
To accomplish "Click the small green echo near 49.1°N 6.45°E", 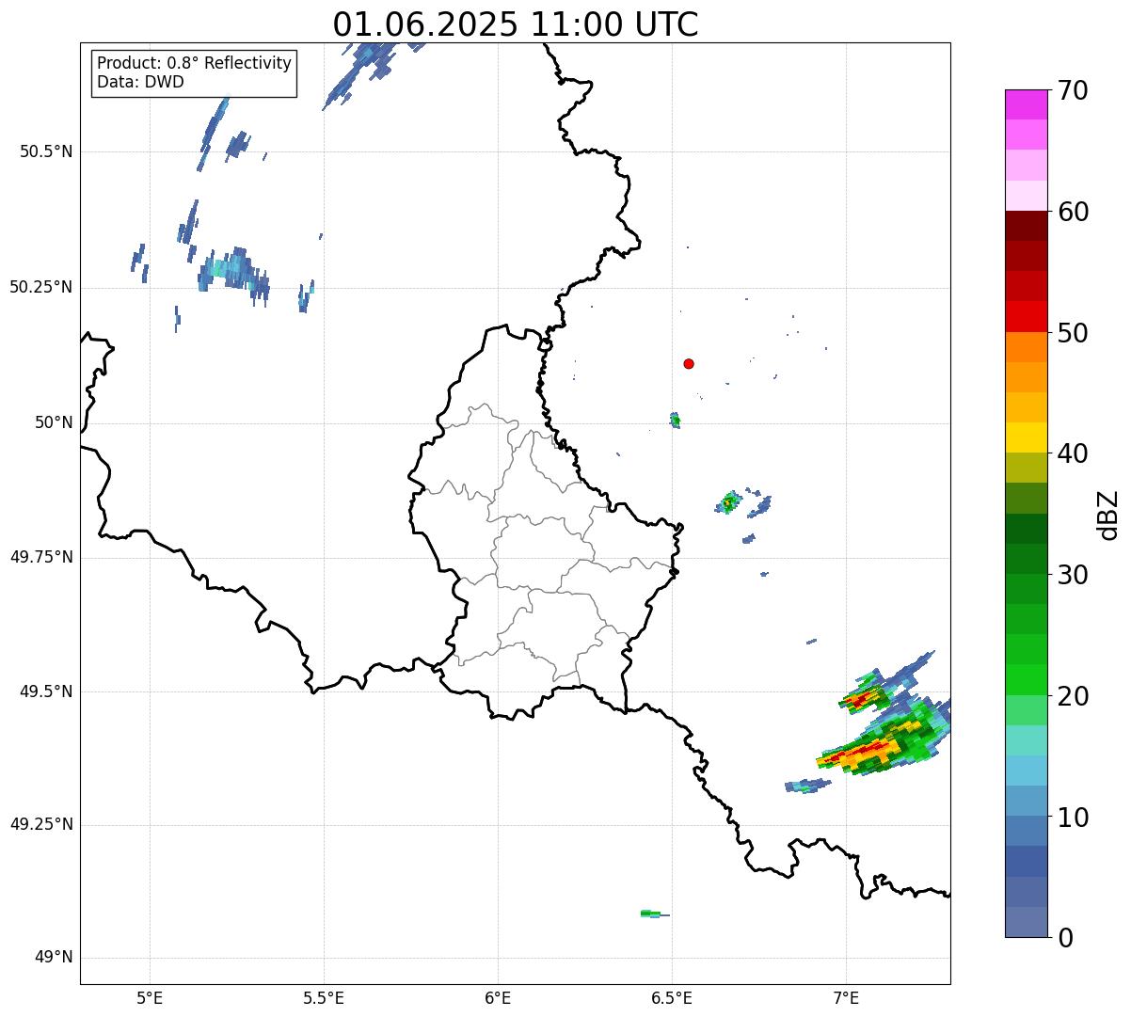I will (x=653, y=914).
